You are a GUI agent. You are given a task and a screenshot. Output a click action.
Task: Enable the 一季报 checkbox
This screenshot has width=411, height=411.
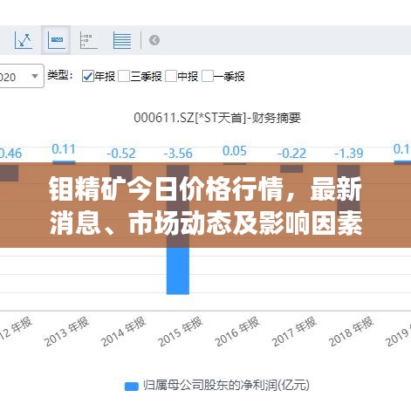click(x=208, y=77)
